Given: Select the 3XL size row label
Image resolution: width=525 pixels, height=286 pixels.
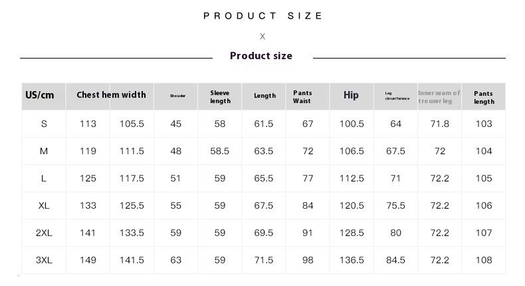Looking at the screenshot, I should click(x=44, y=260).
